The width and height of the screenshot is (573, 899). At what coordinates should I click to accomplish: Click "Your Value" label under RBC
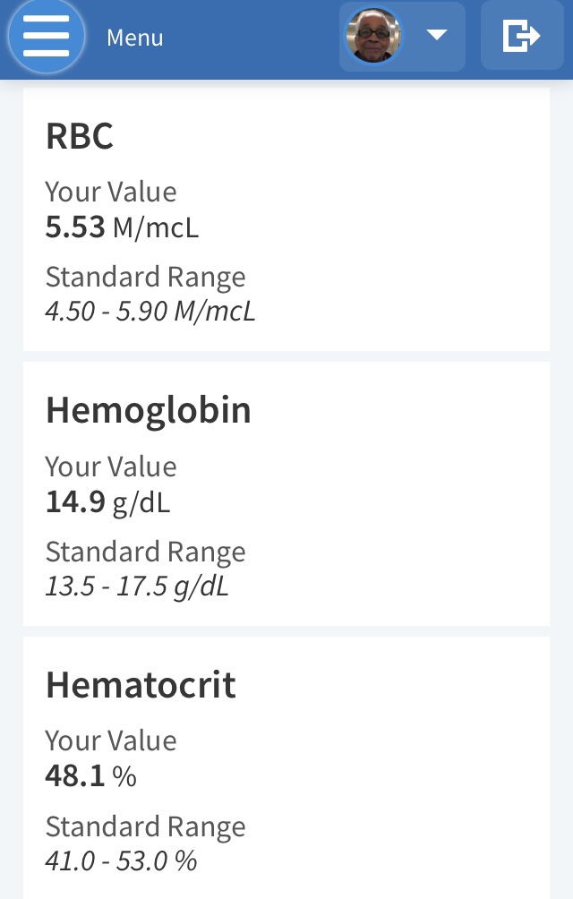click(x=111, y=192)
